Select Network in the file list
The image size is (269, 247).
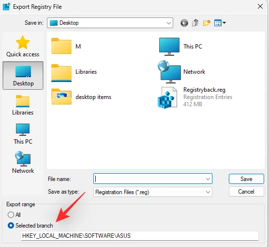coord(181,72)
